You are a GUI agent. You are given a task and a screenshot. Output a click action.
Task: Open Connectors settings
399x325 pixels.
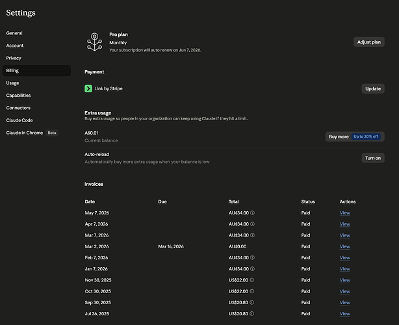tap(18, 108)
